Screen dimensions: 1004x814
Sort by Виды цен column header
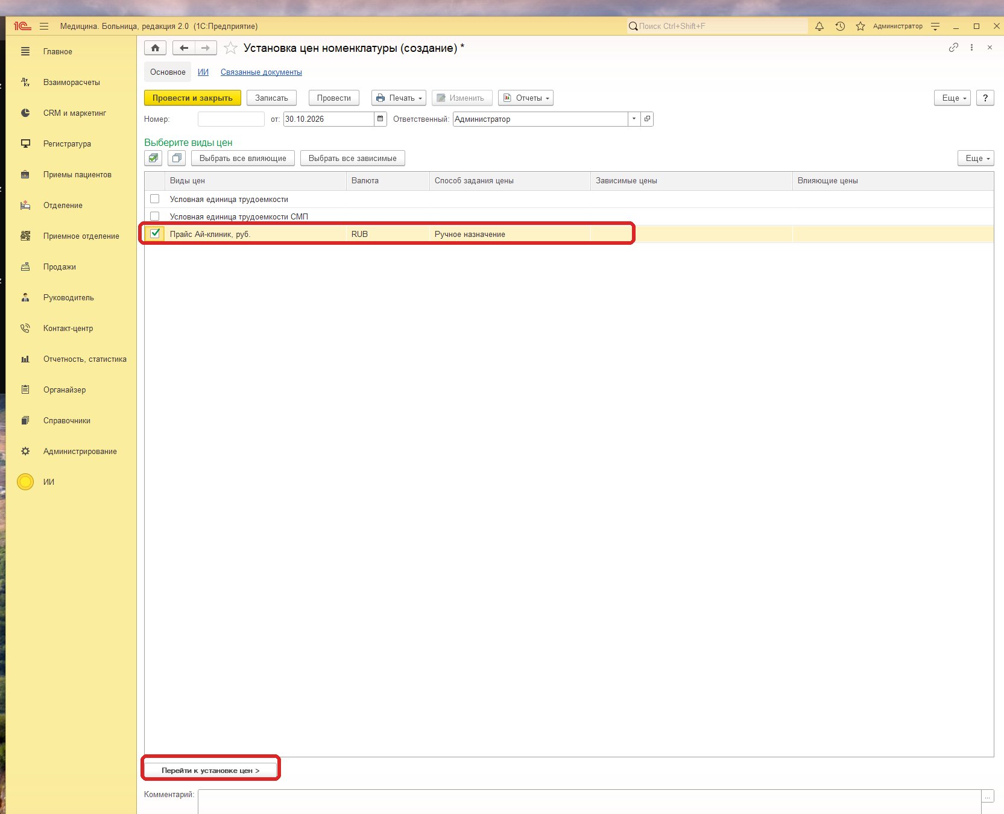pyautogui.click(x=256, y=180)
